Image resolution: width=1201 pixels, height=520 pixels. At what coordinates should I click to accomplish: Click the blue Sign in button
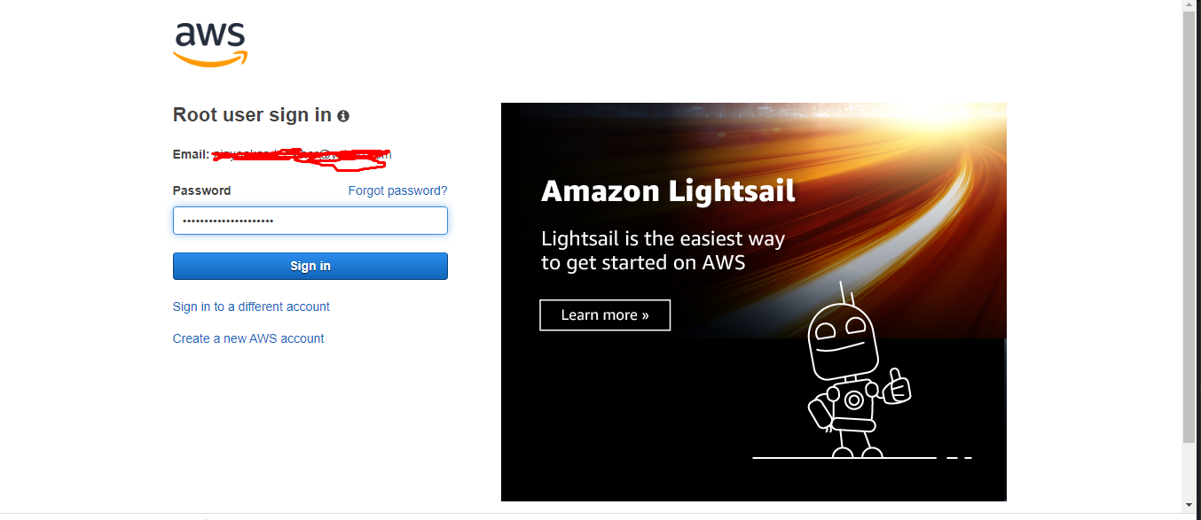[x=310, y=266]
